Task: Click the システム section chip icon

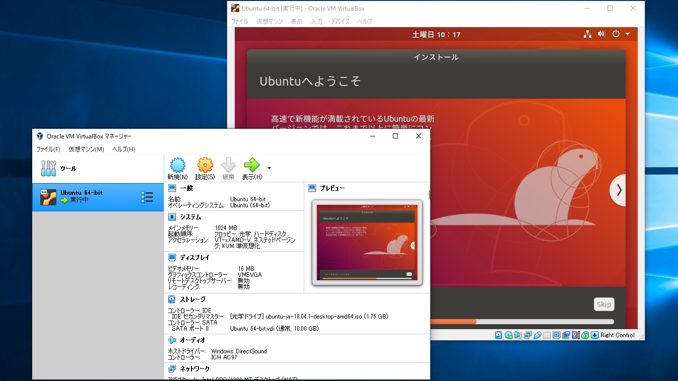Action: 172,217
